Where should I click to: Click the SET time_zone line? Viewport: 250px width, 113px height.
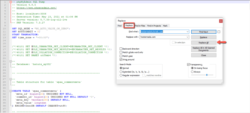[x=30, y=38]
